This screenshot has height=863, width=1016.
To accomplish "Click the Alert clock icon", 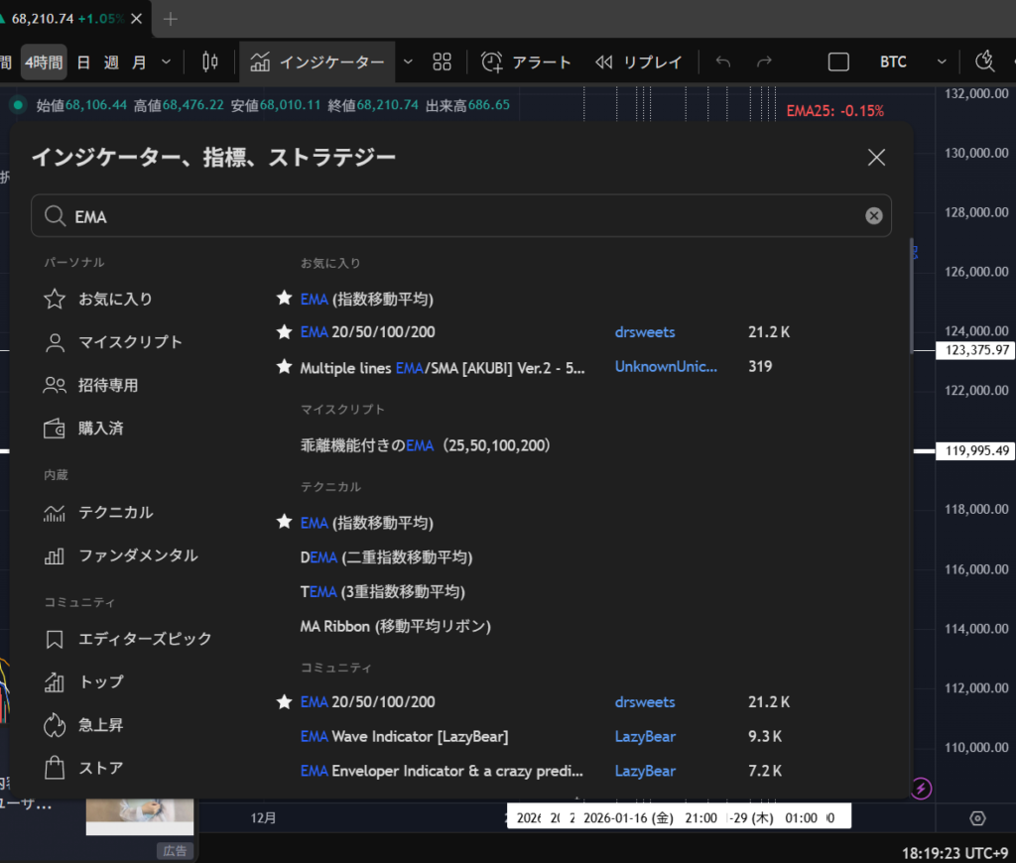I will pos(492,62).
